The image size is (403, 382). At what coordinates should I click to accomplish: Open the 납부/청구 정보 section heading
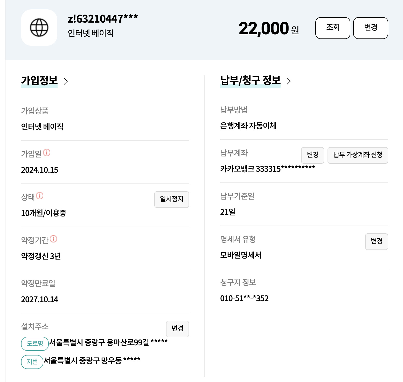click(250, 80)
